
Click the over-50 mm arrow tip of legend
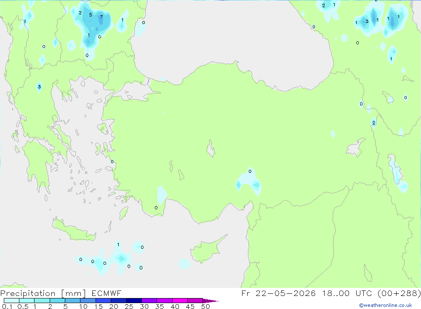210,301
